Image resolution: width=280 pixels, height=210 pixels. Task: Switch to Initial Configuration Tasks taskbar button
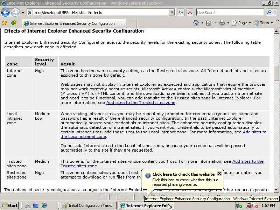[88, 205]
